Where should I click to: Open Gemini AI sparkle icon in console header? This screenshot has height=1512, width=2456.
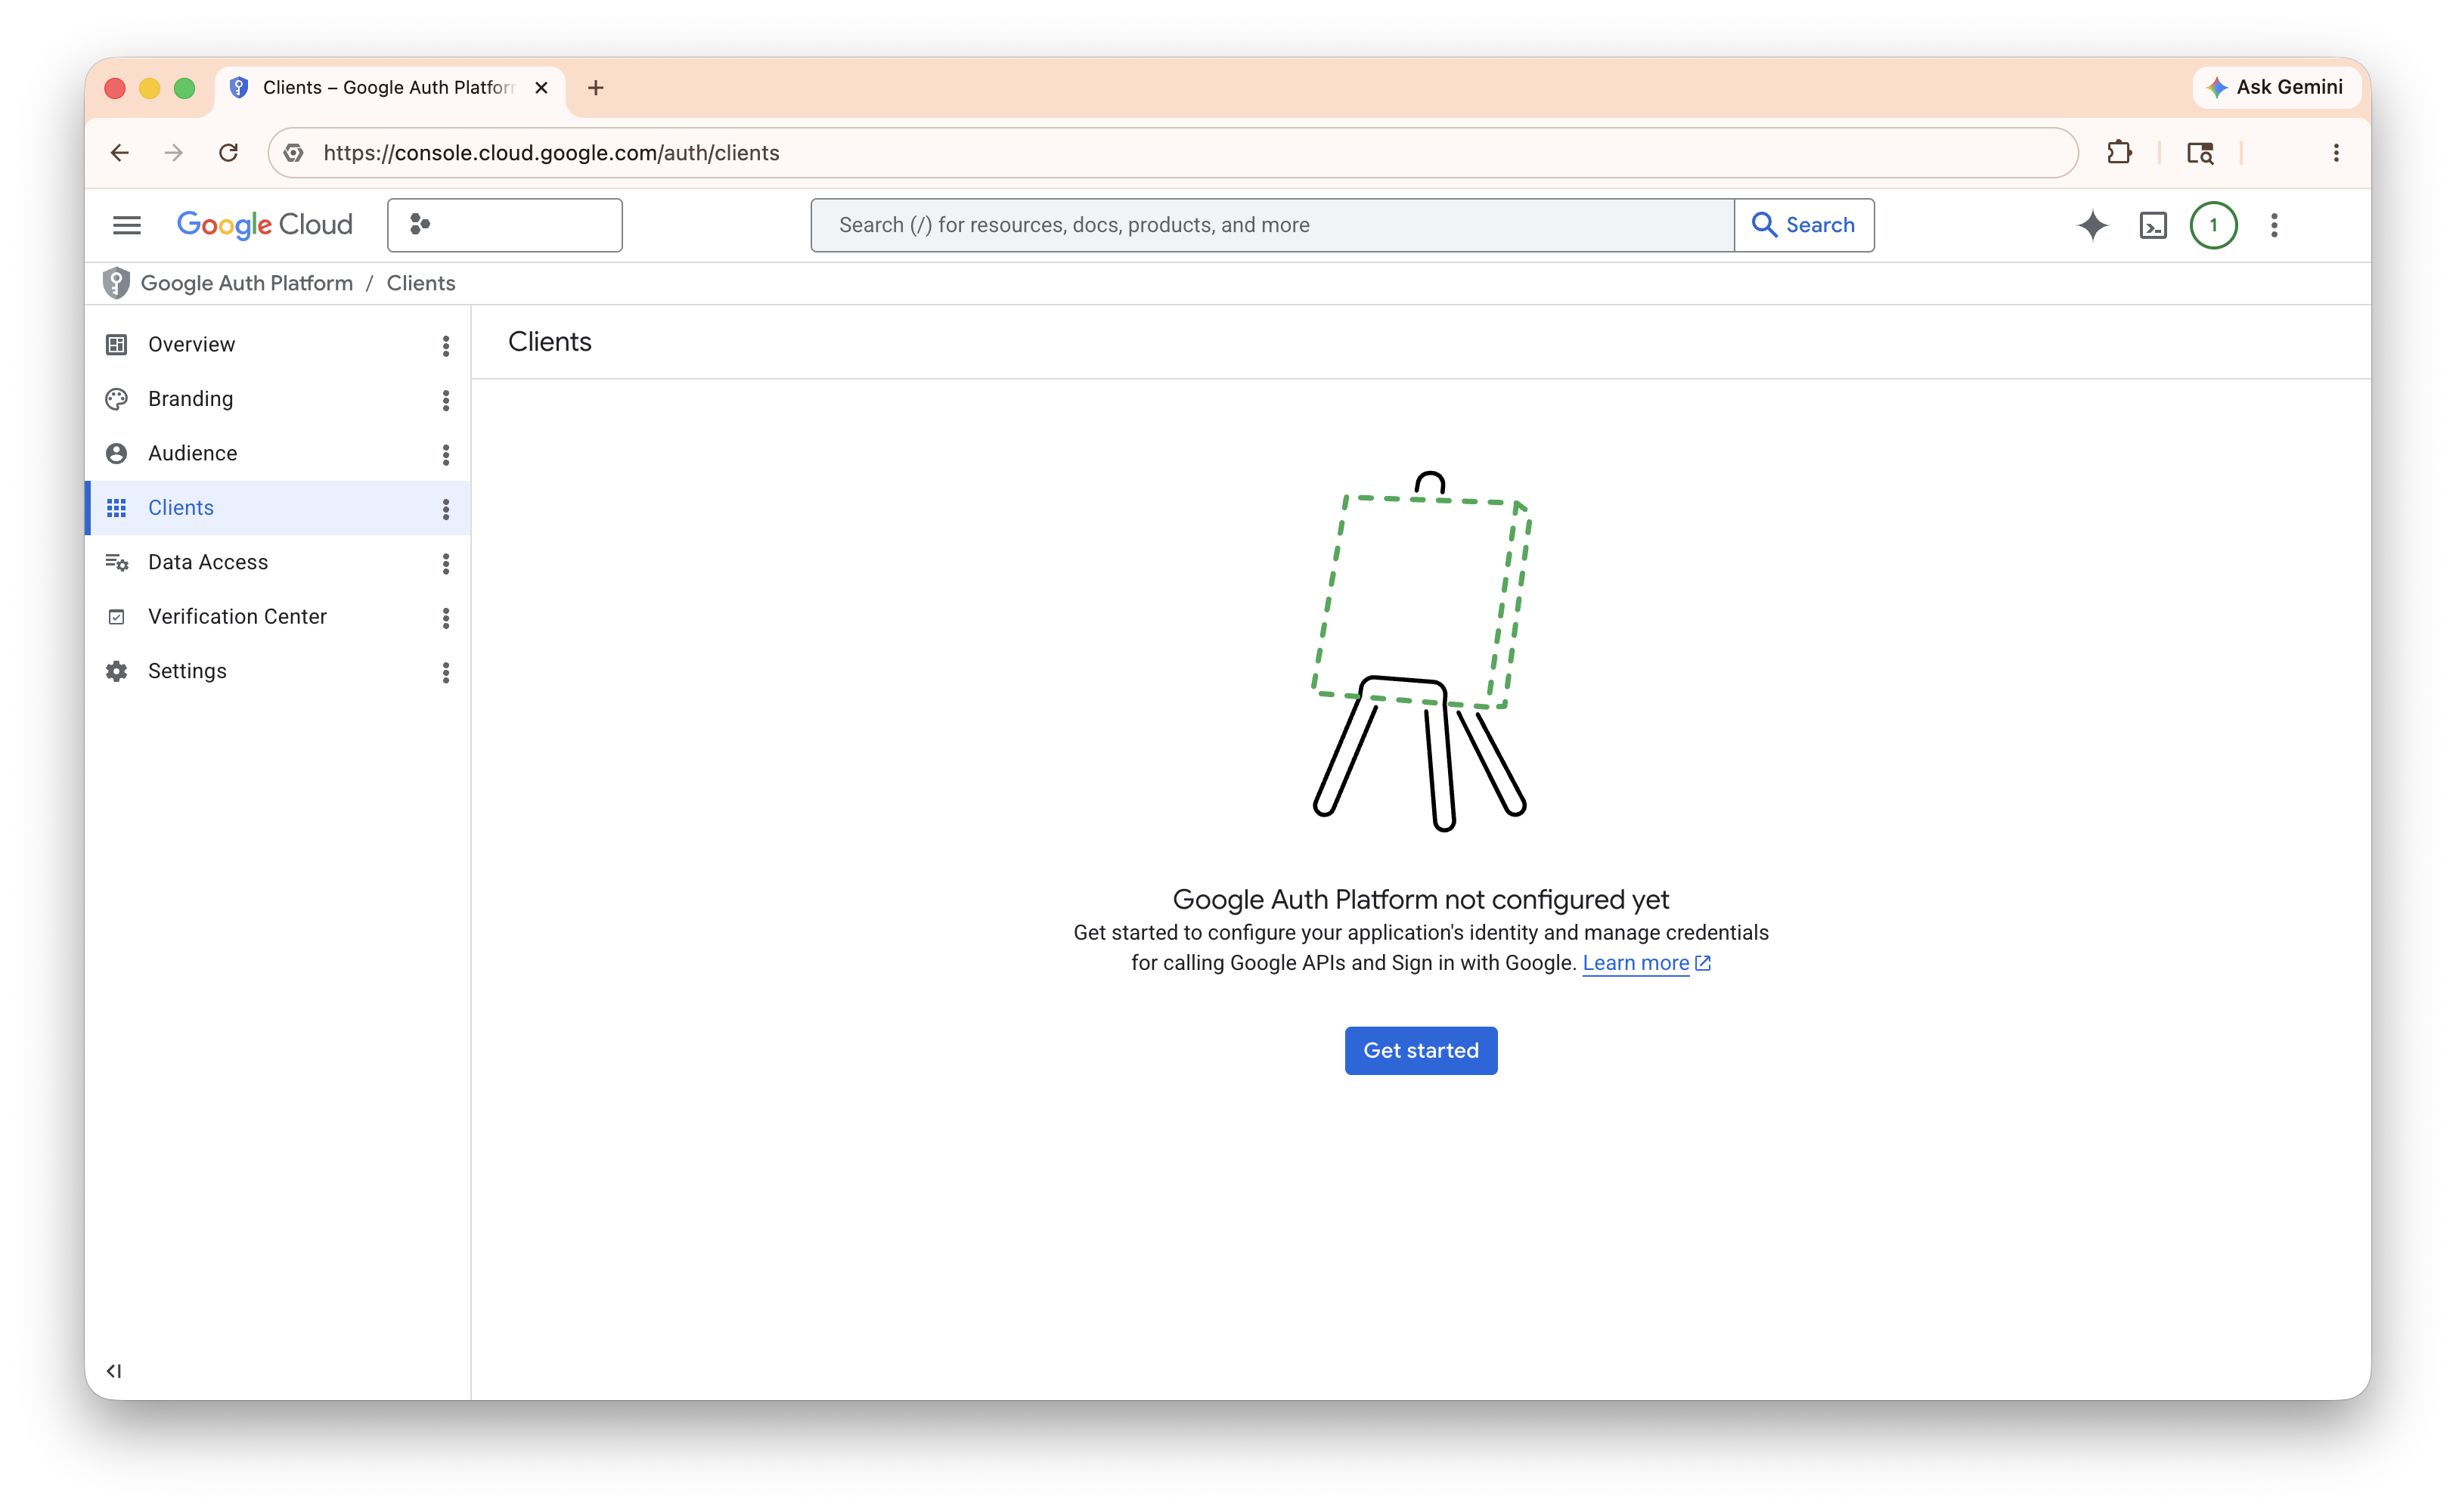(2092, 225)
